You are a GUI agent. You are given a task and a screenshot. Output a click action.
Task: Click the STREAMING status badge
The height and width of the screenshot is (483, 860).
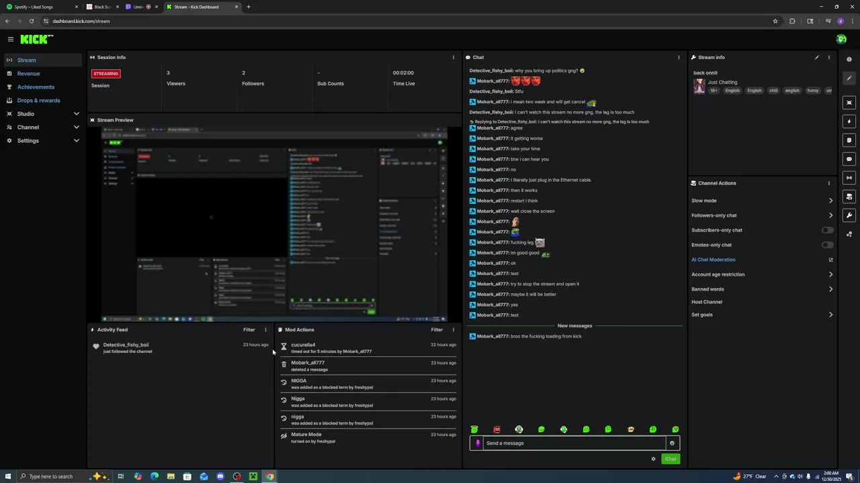pyautogui.click(x=105, y=73)
